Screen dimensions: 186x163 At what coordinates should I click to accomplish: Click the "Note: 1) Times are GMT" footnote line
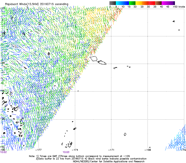pos(79,156)
